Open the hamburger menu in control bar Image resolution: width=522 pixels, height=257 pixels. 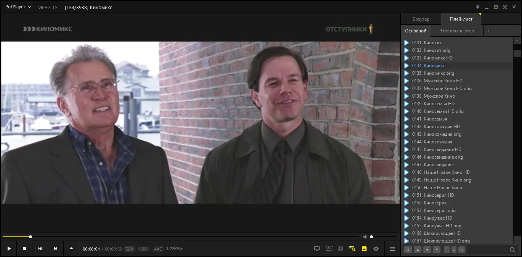pos(392,249)
